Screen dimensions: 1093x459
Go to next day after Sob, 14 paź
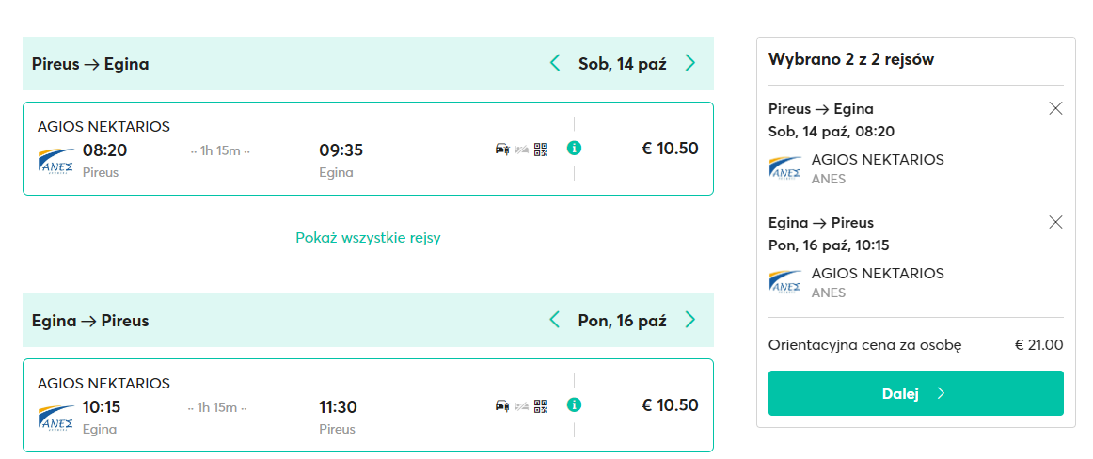pyautogui.click(x=690, y=63)
